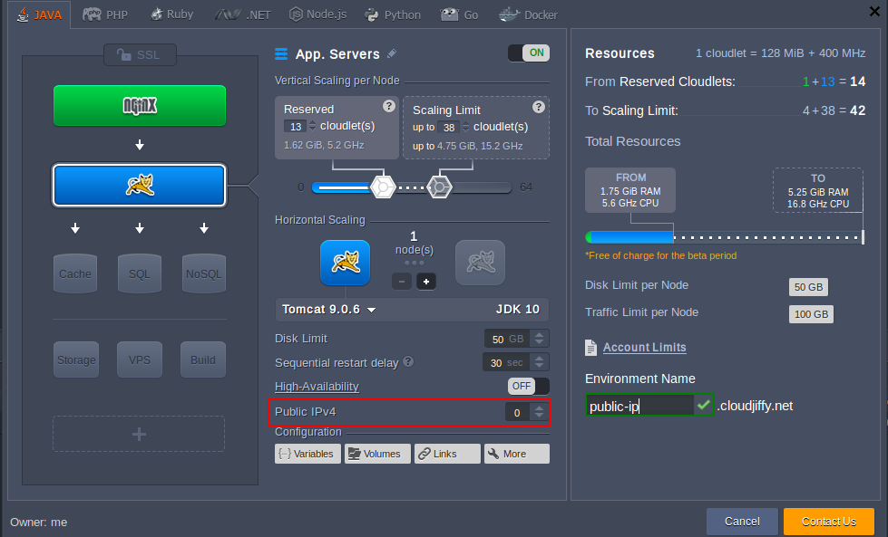Click the Disk Limit value field

click(507, 339)
